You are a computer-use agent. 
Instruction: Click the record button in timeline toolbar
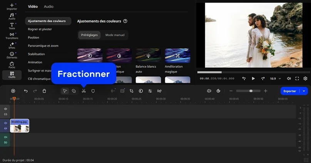point(13,91)
